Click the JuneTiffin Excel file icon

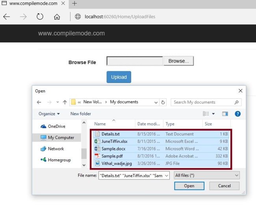coord(97,141)
